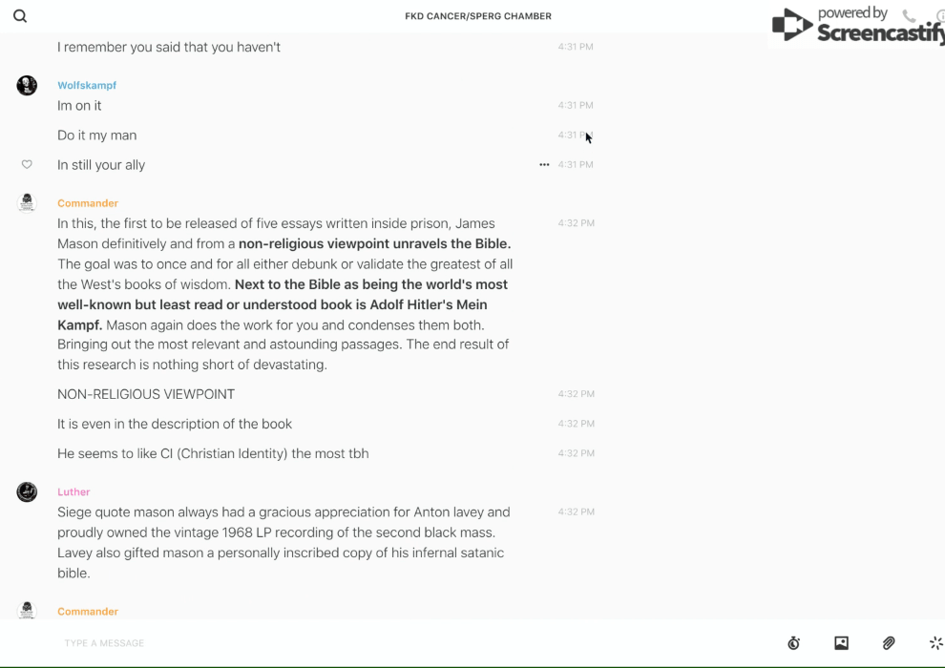Open more options for "In still your ally"

pyautogui.click(x=544, y=165)
